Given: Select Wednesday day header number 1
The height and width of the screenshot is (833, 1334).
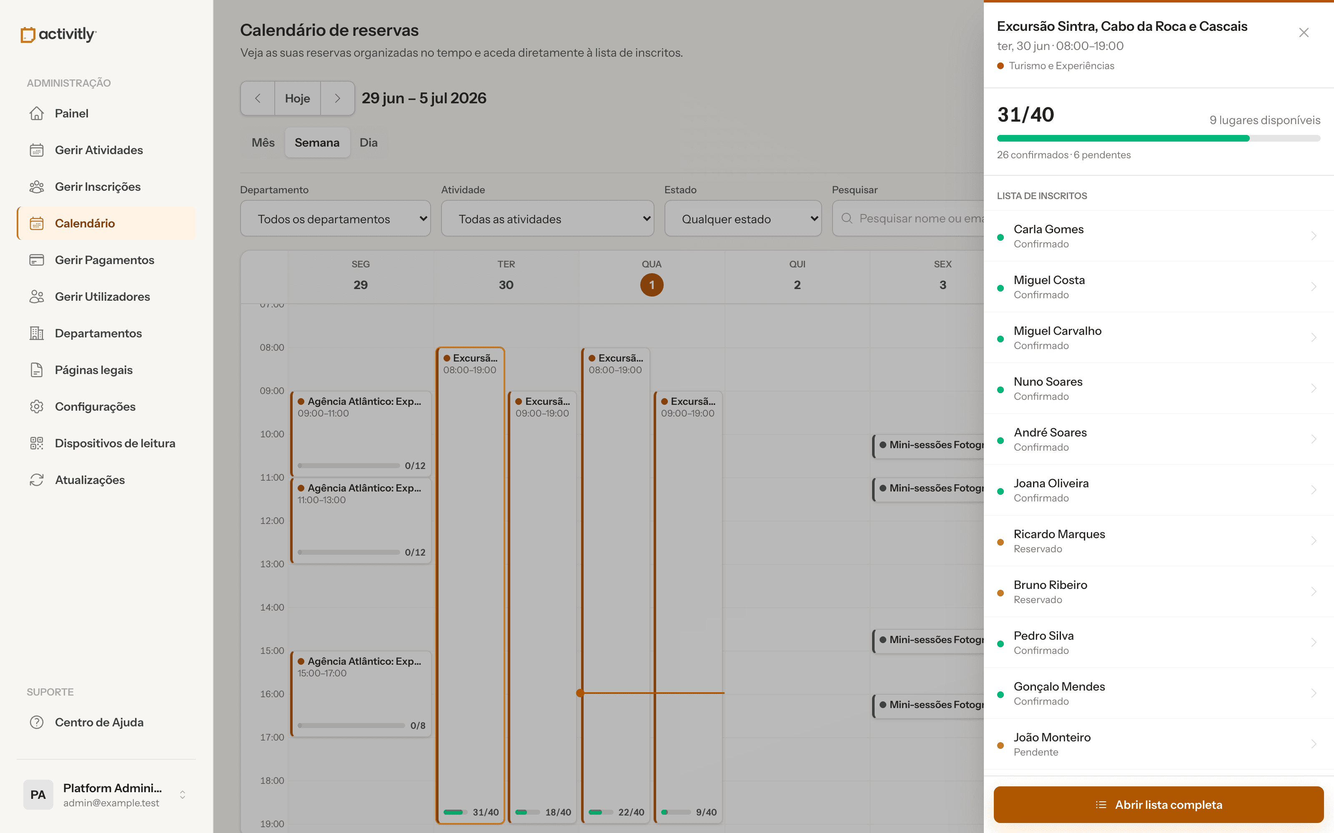Looking at the screenshot, I should [652, 285].
